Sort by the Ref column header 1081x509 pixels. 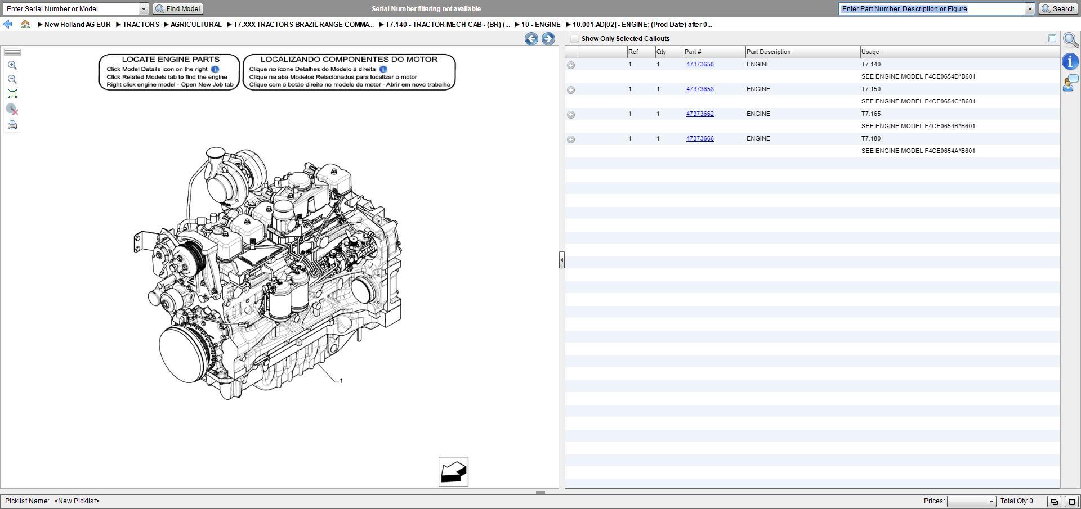(x=641, y=52)
